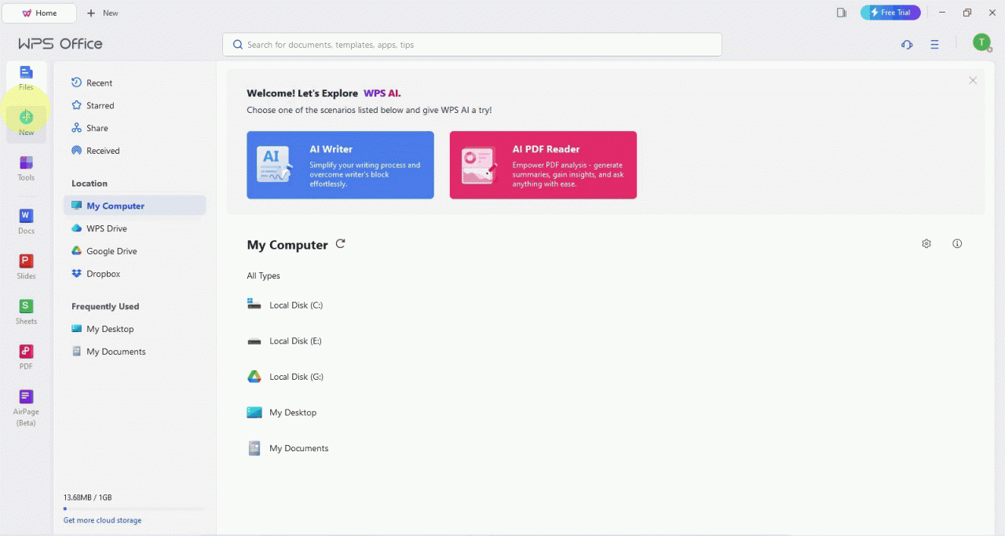Screen dimensions: 1005x536
Task: Open Local Disk (G:) Google Drive disk
Action: [285, 377]
